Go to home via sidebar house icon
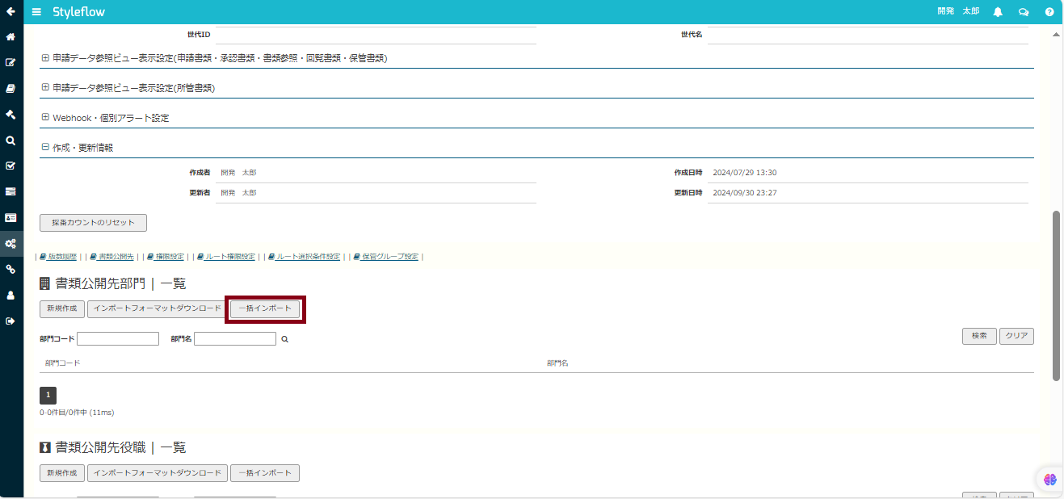The width and height of the screenshot is (1064, 499). 11,37
